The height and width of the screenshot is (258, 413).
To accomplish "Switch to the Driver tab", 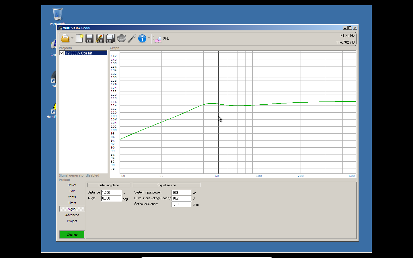I will pyautogui.click(x=72, y=185).
